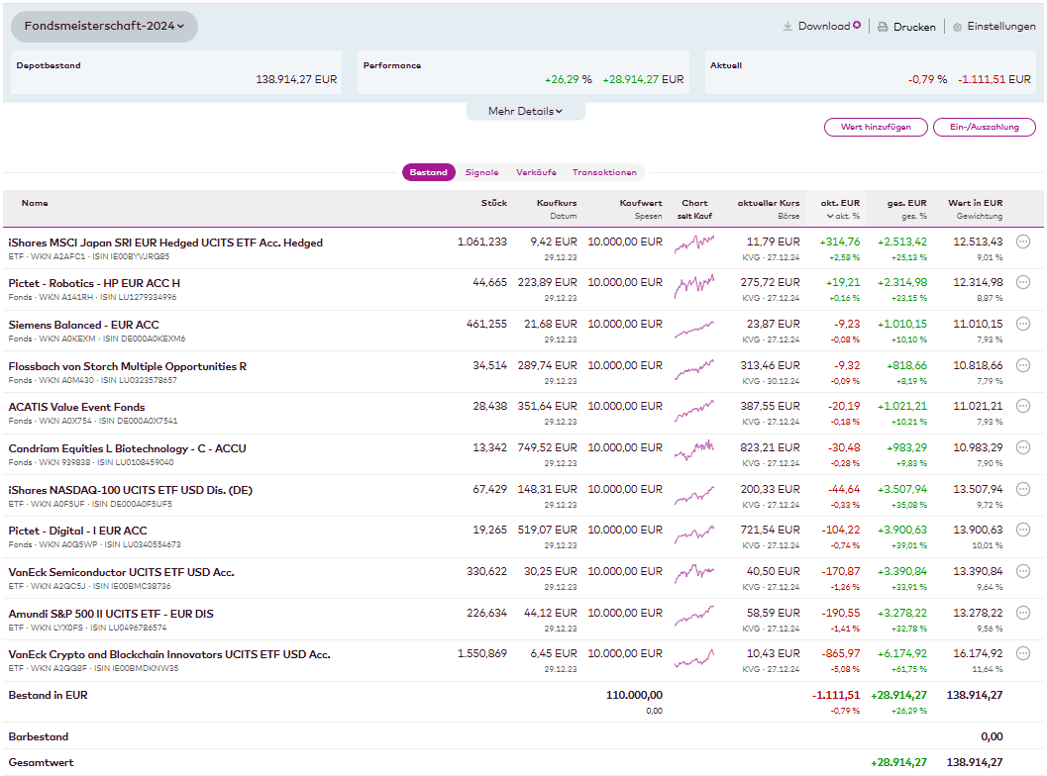The image size is (1047, 776).
Task: Open the Fondsmeisterschaft-2024 portfolio dropdown
Action: (x=104, y=27)
